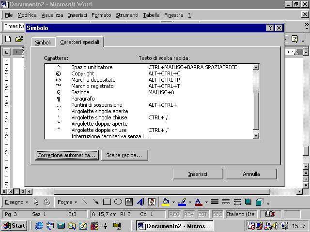Toggle EST extend selection indicator
310x232 pixels.
coord(203,214)
